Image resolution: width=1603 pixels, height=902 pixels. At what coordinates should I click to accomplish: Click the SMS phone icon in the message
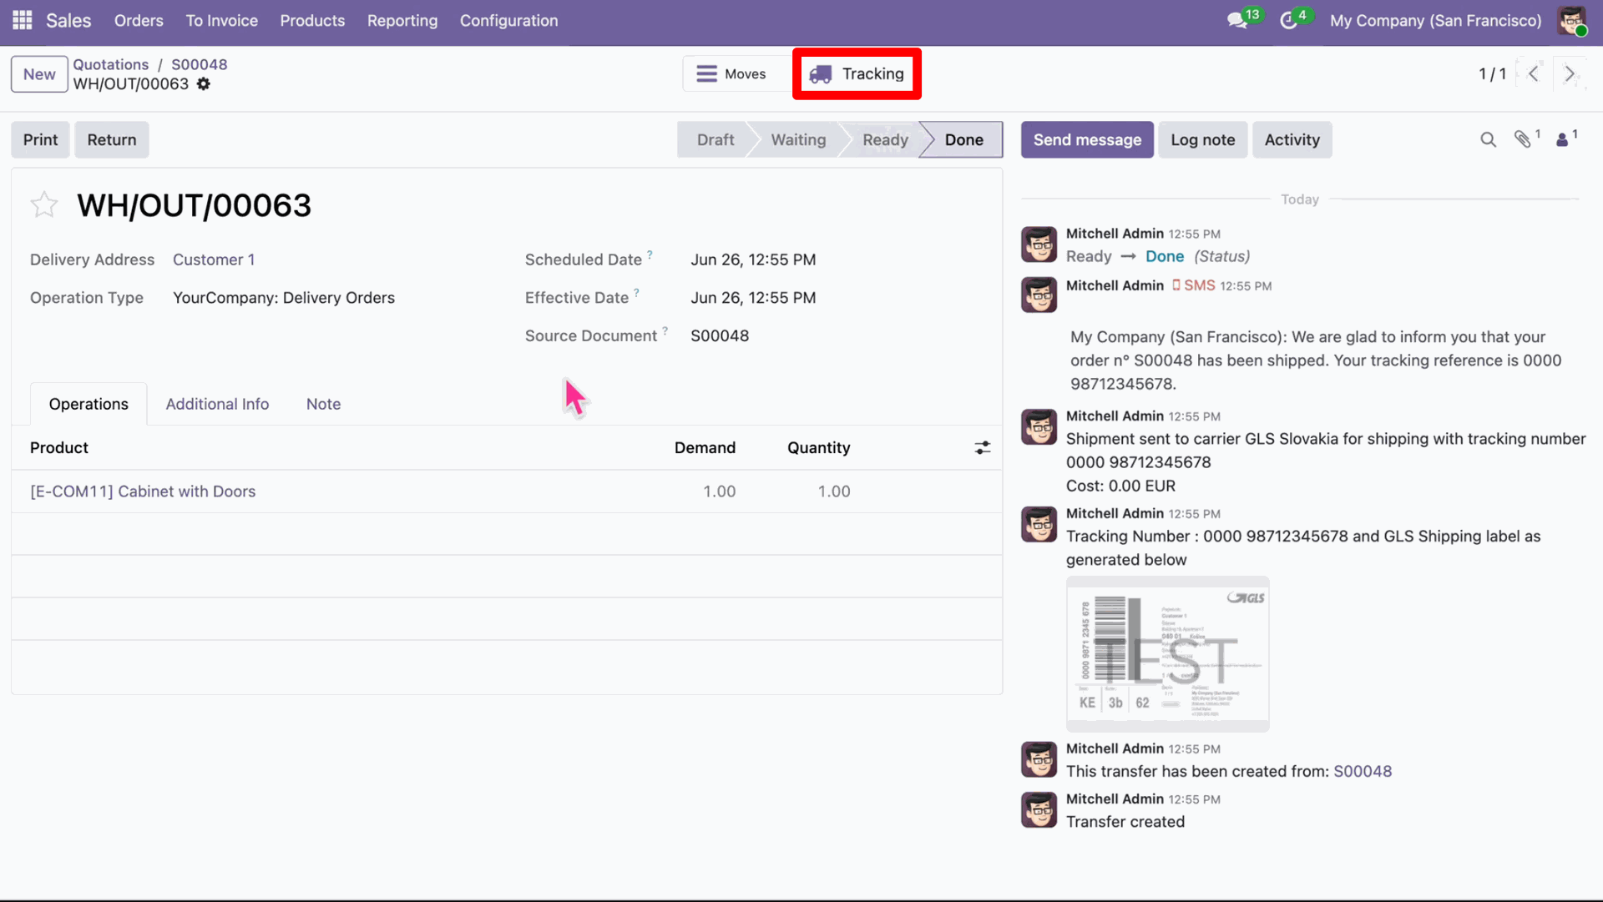click(1176, 285)
